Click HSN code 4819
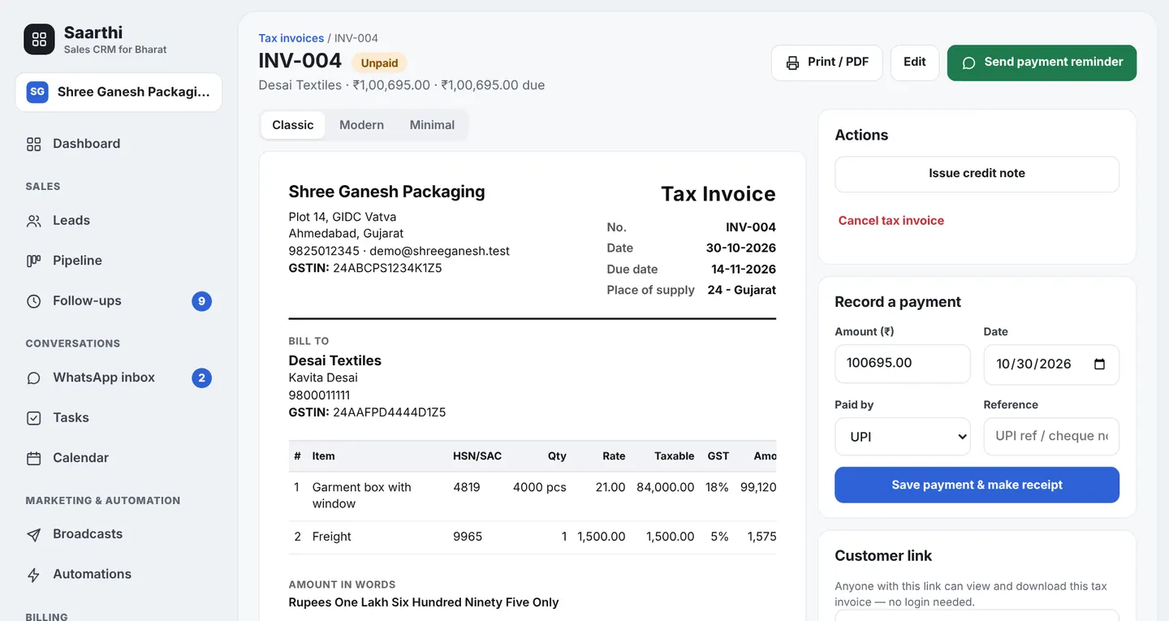This screenshot has width=1169, height=621. (x=467, y=487)
